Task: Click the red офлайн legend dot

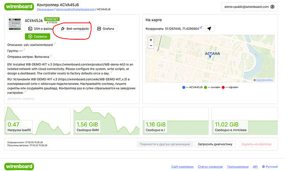Action: pyautogui.click(x=223, y=87)
